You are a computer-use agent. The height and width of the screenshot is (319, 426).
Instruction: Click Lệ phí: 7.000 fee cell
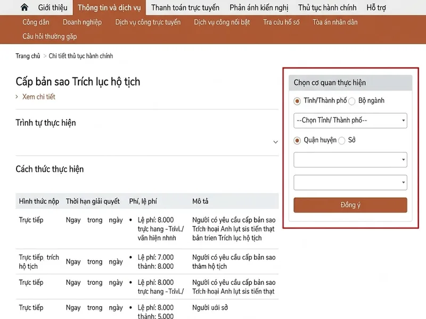pyautogui.click(x=155, y=261)
